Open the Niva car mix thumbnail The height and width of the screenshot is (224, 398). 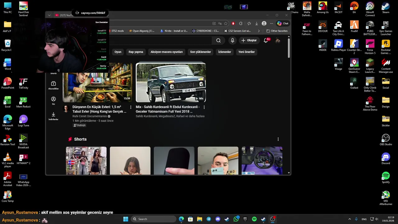pos(171,82)
